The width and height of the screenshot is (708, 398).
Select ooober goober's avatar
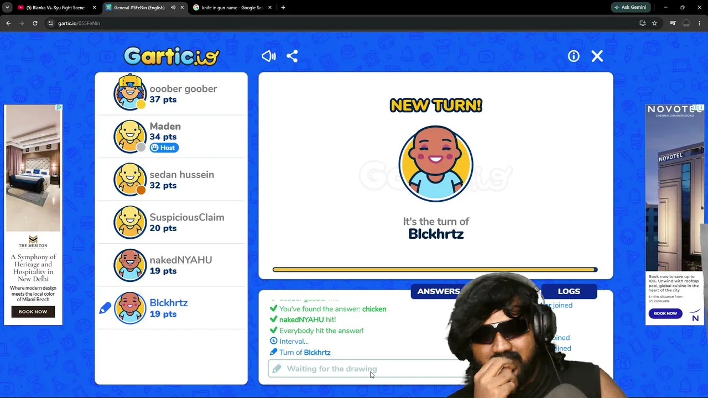point(130,93)
